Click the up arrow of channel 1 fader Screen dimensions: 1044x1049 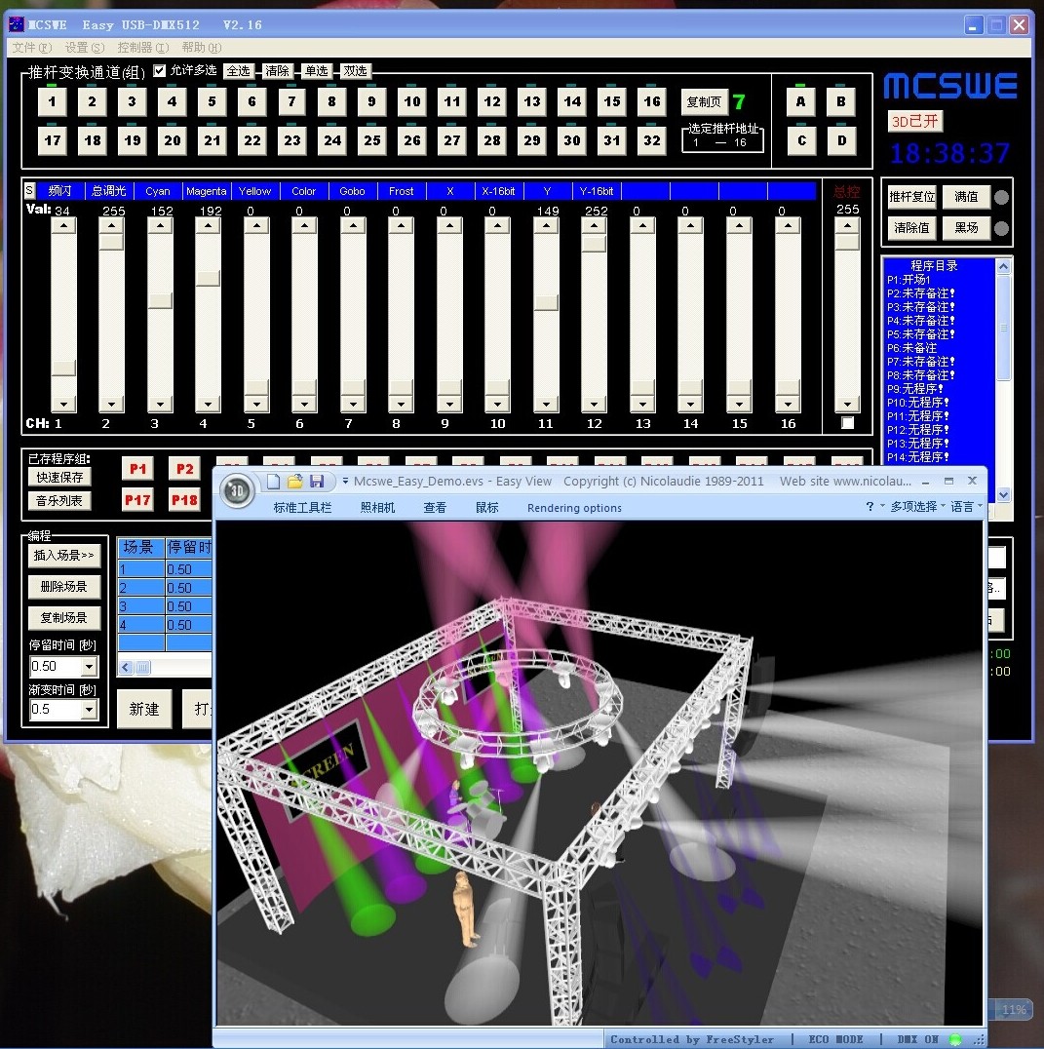[63, 226]
